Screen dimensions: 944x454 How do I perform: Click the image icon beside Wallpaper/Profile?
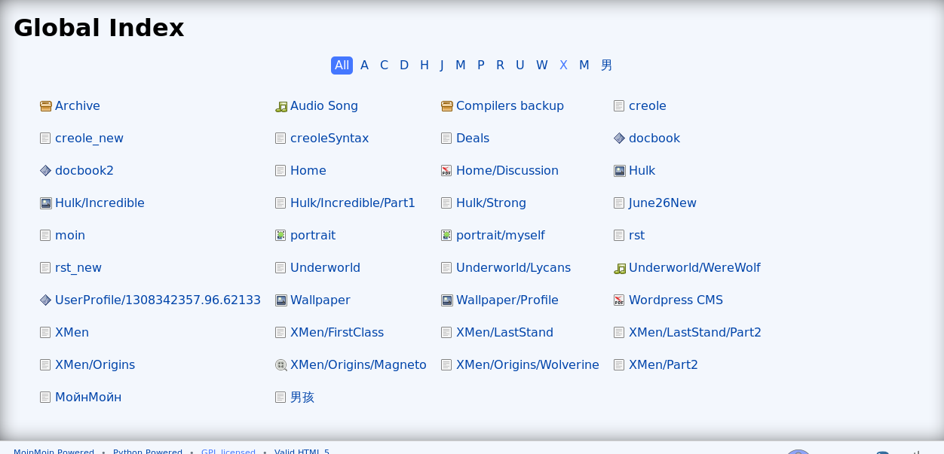tap(446, 300)
